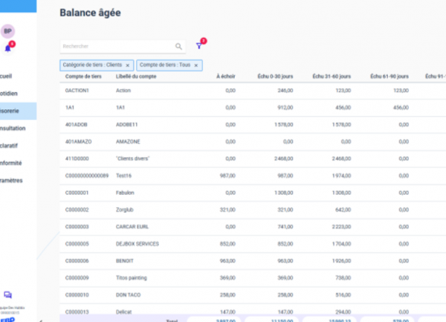Screen dimensions: 446x322
Task: Sort by the À échoir column
Action: (226, 77)
